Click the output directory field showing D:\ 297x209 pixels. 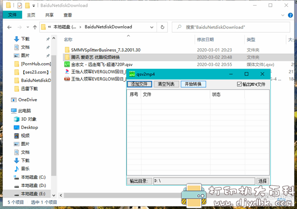click(x=204, y=181)
